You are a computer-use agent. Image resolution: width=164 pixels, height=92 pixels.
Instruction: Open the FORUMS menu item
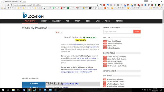(119, 21)
